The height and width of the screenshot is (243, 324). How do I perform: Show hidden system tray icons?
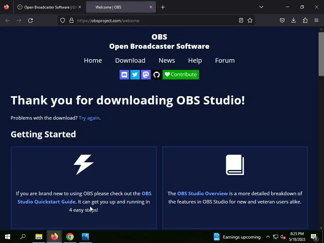point(268,237)
